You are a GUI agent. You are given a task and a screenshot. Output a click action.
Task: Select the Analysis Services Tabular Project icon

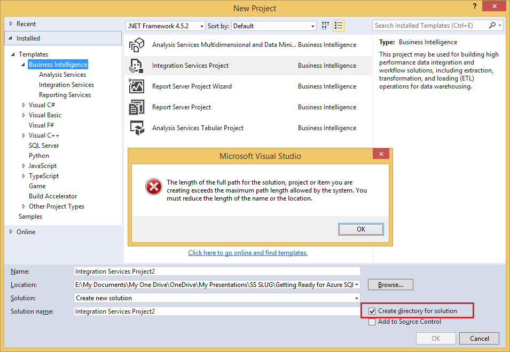click(137, 127)
